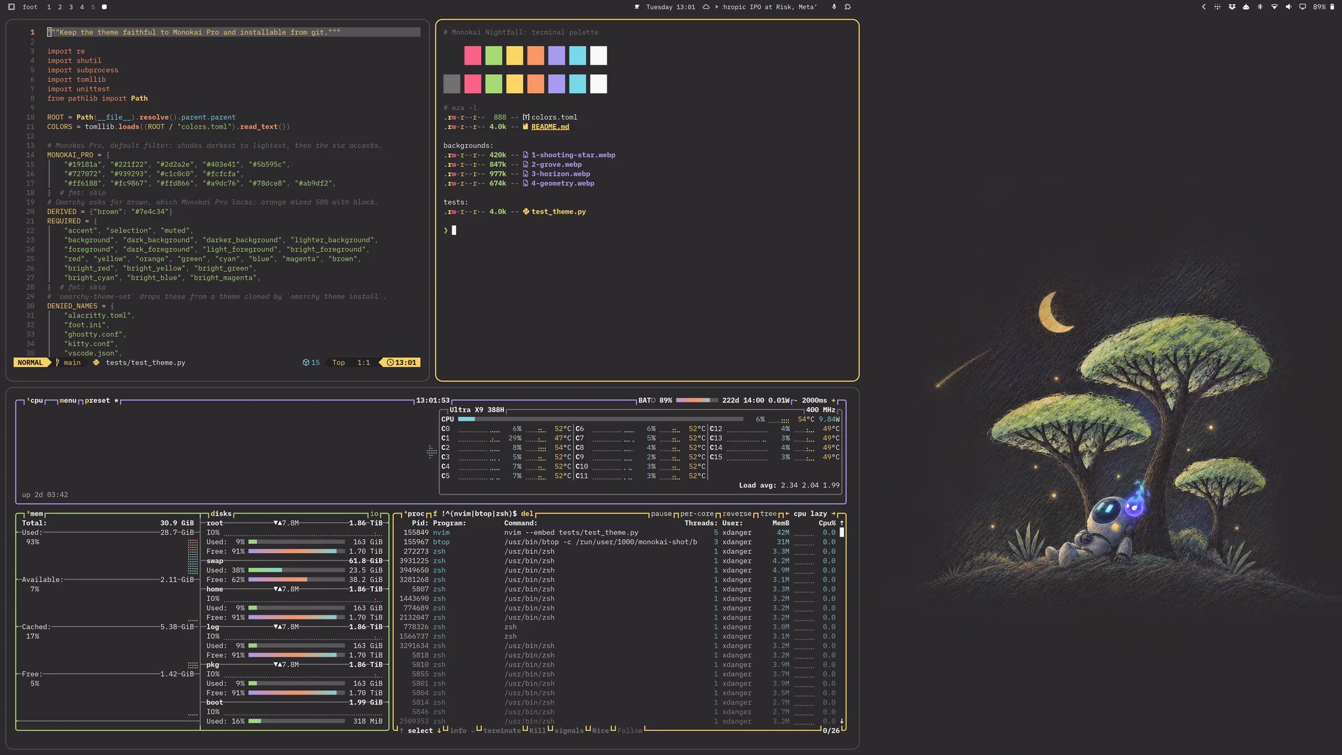This screenshot has height=755, width=1342.
Task: Click the robot head tray icon
Action: coord(1246,7)
